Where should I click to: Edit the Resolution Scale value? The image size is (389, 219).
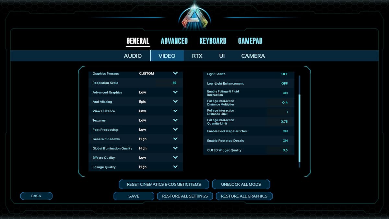coord(174,83)
